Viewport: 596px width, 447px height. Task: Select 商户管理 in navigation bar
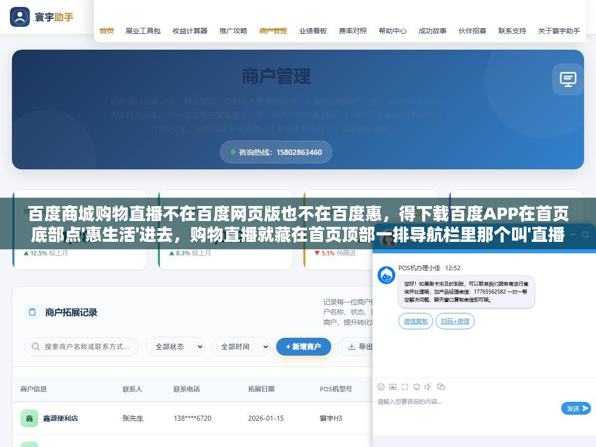(x=273, y=31)
